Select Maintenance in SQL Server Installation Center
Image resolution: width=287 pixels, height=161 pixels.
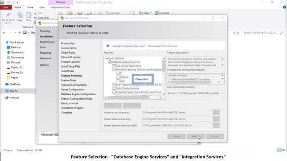click(47, 42)
